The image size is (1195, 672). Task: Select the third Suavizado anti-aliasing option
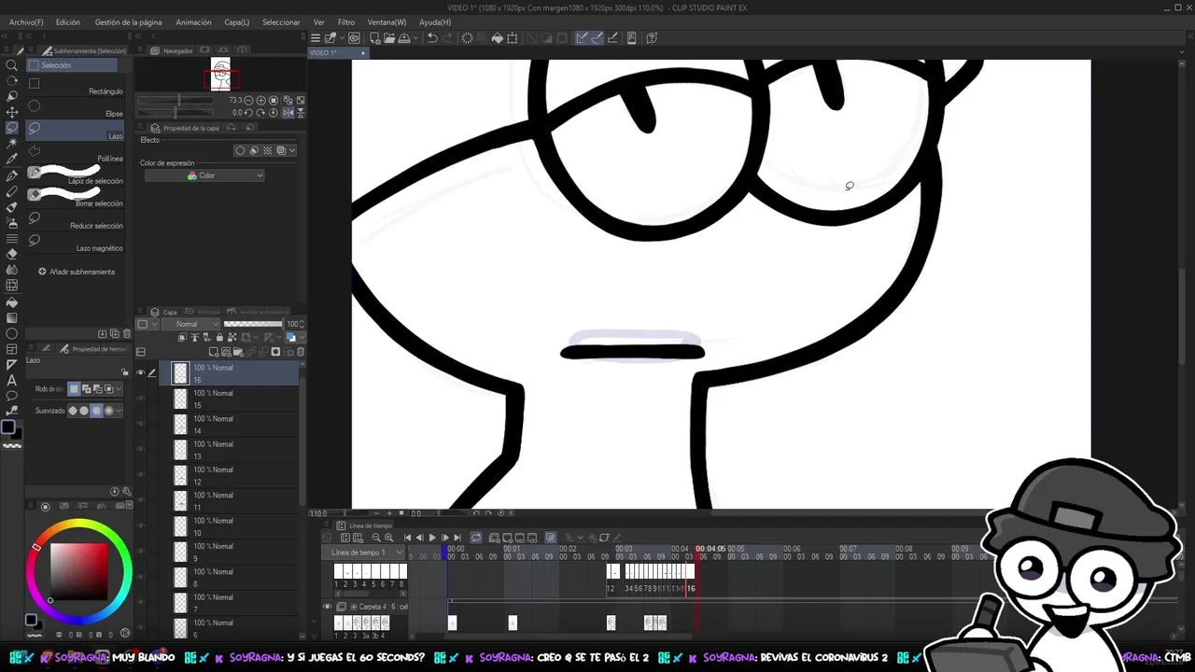click(x=96, y=411)
